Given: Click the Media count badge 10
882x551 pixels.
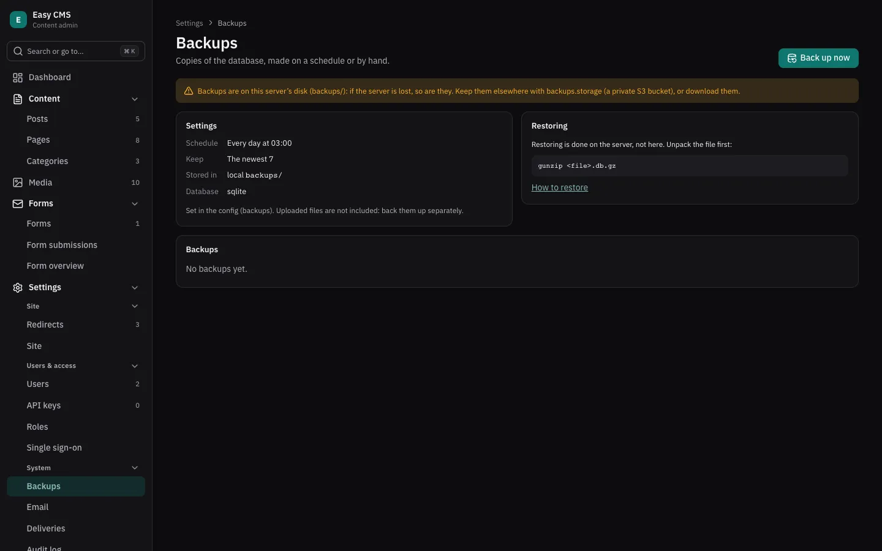Looking at the screenshot, I should [x=135, y=182].
